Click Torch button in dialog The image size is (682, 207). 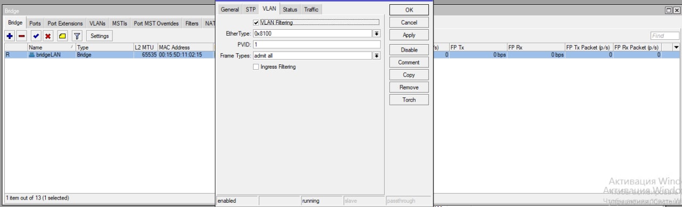point(409,100)
